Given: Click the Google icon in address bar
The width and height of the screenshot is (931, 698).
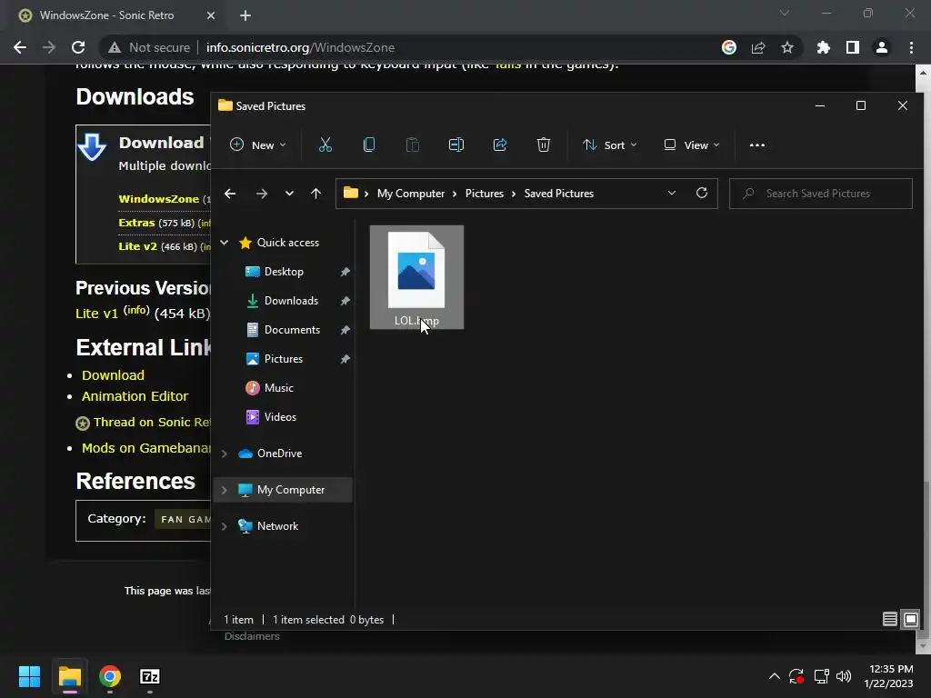Looking at the screenshot, I should 729,47.
